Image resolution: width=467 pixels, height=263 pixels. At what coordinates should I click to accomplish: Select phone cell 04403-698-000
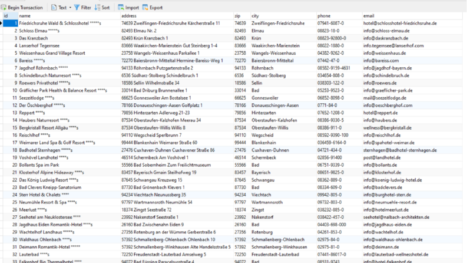coord(339,225)
